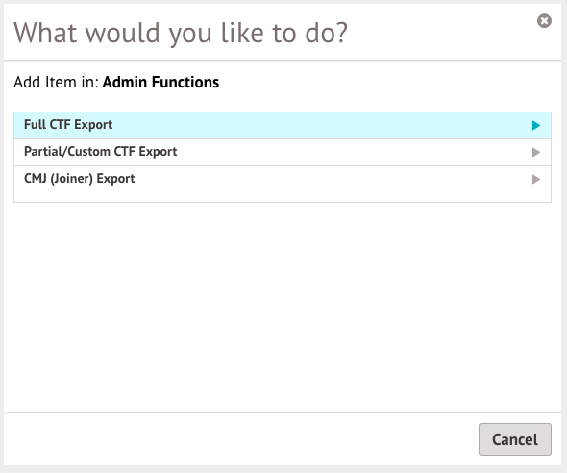Click the teal arrow beside Full CTF Export

click(x=536, y=126)
